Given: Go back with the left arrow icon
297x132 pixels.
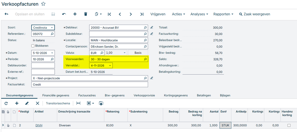Looking at the screenshot, I should (x=6, y=14).
